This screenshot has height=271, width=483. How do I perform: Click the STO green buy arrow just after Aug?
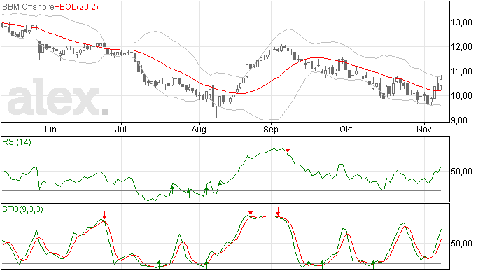(206, 265)
